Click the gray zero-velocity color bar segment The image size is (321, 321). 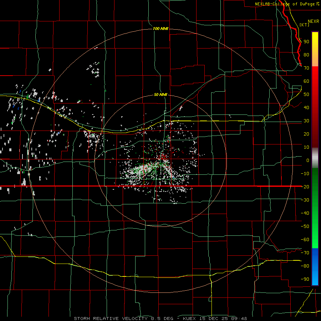(315, 158)
